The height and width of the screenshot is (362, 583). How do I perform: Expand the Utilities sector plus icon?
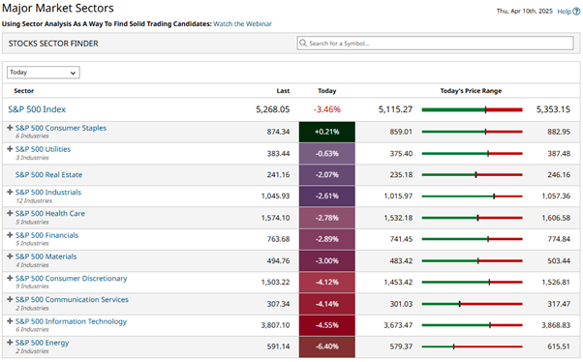tap(10, 149)
